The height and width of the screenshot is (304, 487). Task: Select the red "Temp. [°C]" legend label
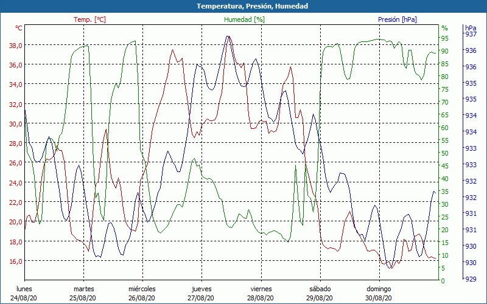click(x=89, y=19)
